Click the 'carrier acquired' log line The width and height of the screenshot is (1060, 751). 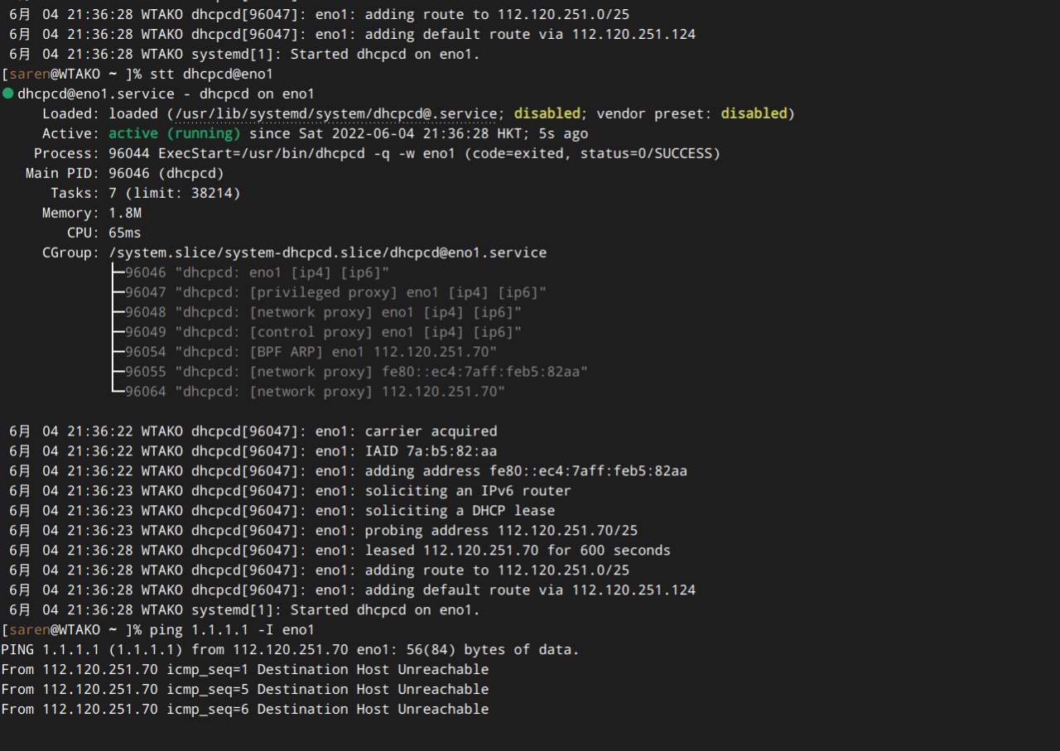pos(253,431)
